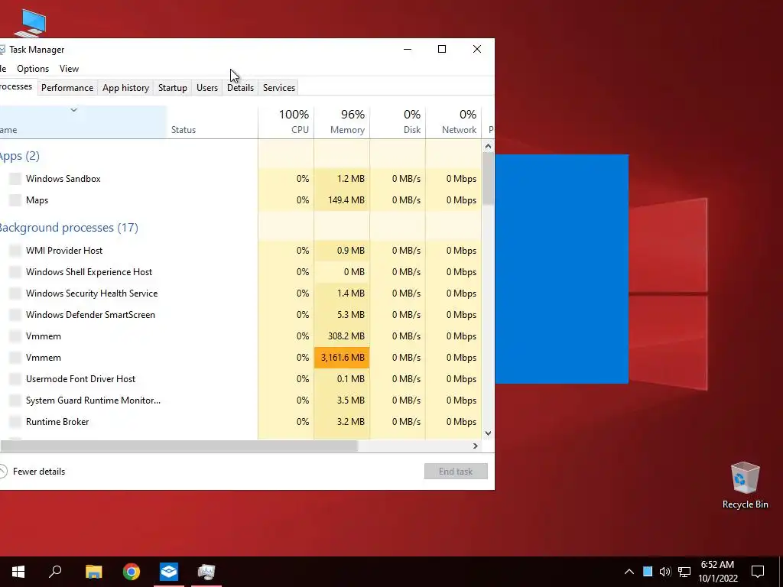Select the Windows Defender SmartScreen icon
Viewport: 783px width, 587px height.
click(15, 315)
